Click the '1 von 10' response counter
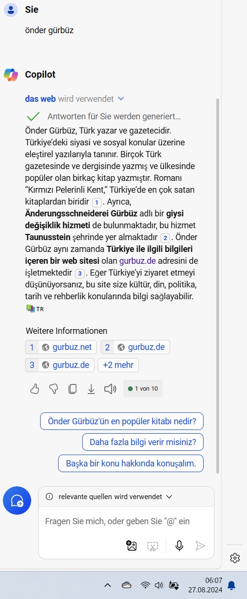 coord(143,389)
